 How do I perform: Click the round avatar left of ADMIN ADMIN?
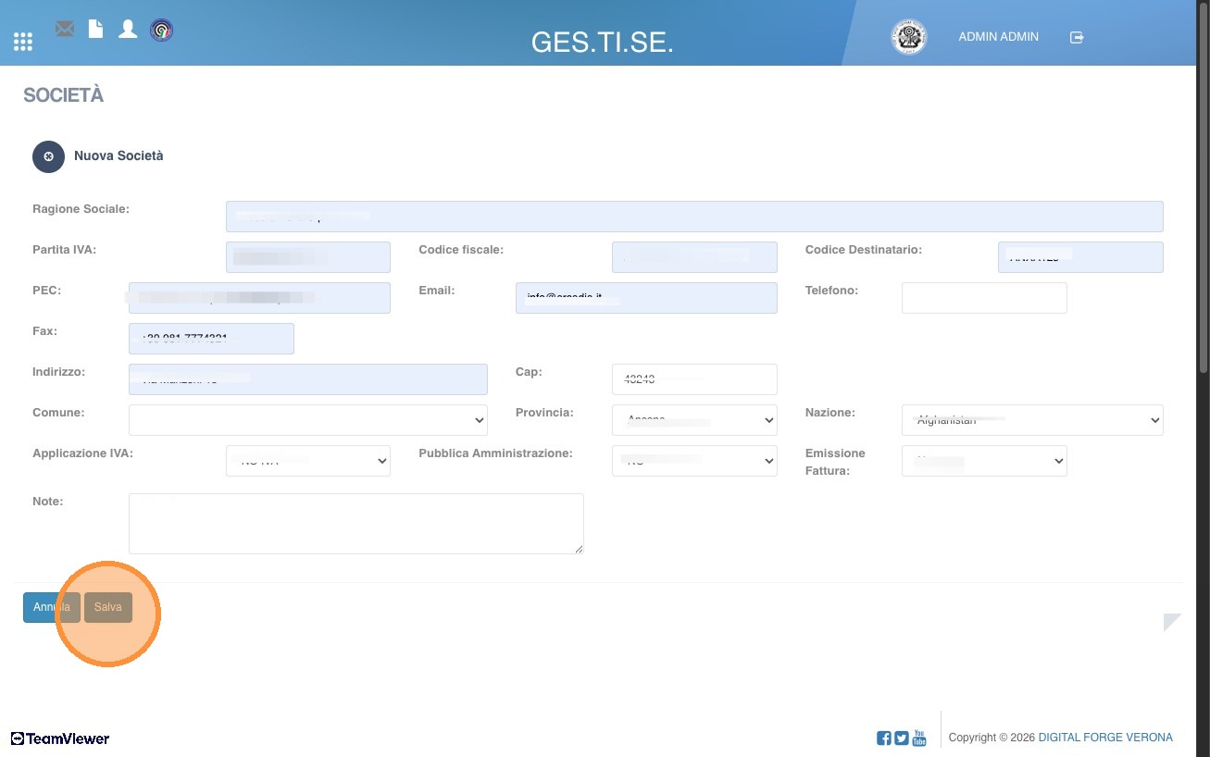pyautogui.click(x=908, y=37)
